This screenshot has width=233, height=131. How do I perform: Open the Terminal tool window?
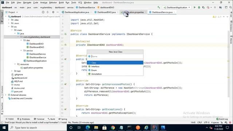39,119
